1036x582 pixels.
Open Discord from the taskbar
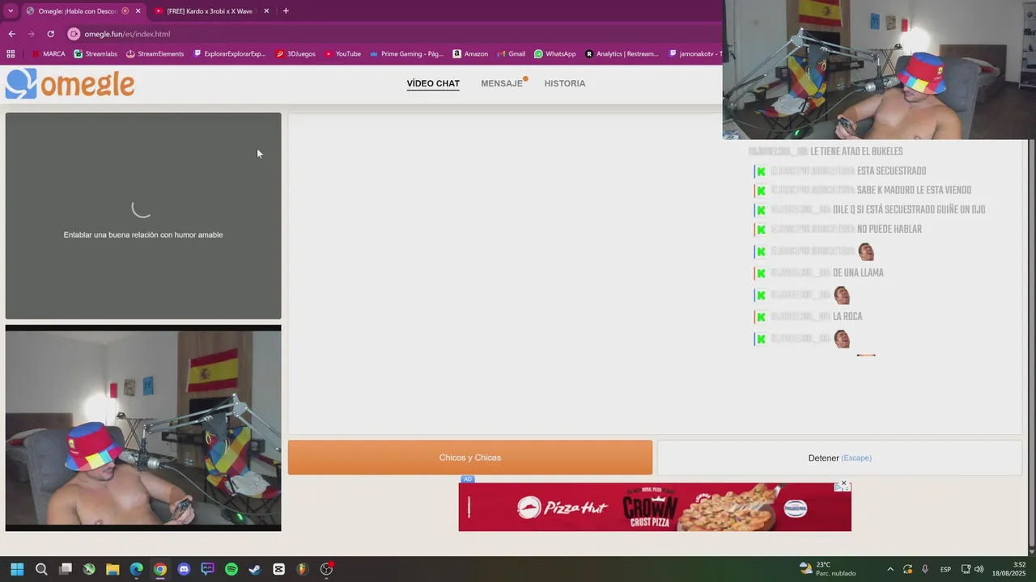pos(184,569)
